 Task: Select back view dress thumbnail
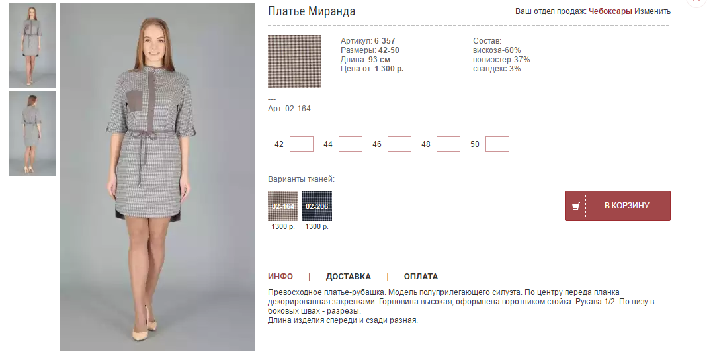[x=33, y=134]
